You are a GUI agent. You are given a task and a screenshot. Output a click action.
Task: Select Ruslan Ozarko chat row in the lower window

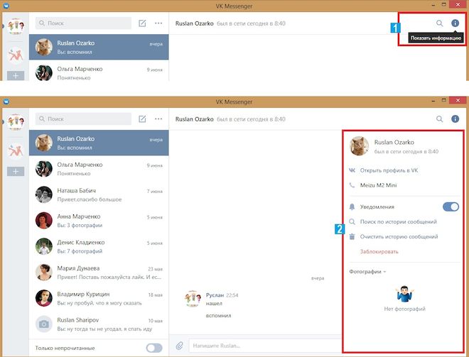[99, 143]
